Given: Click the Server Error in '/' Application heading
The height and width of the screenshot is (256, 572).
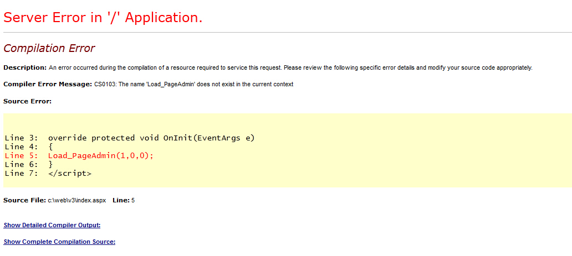Looking at the screenshot, I should coord(103,17).
